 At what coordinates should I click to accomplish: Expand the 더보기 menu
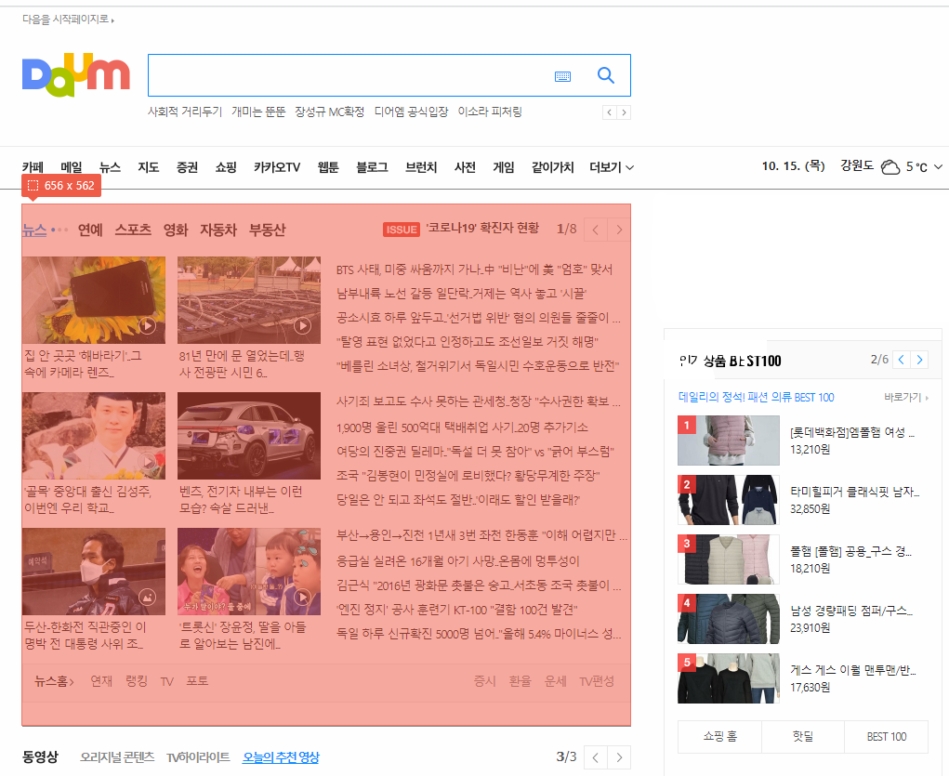612,167
